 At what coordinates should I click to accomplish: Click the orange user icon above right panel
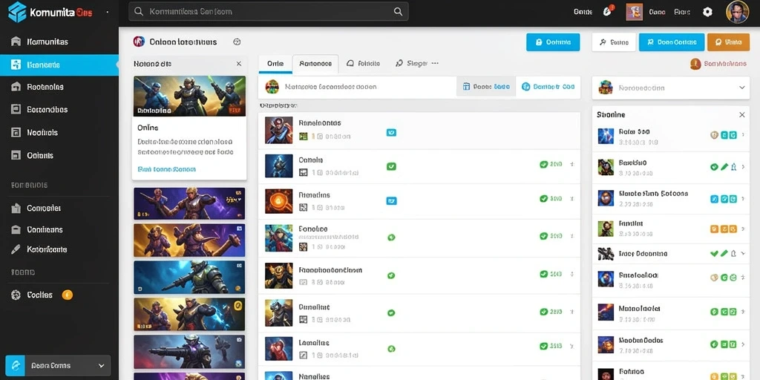click(x=695, y=64)
